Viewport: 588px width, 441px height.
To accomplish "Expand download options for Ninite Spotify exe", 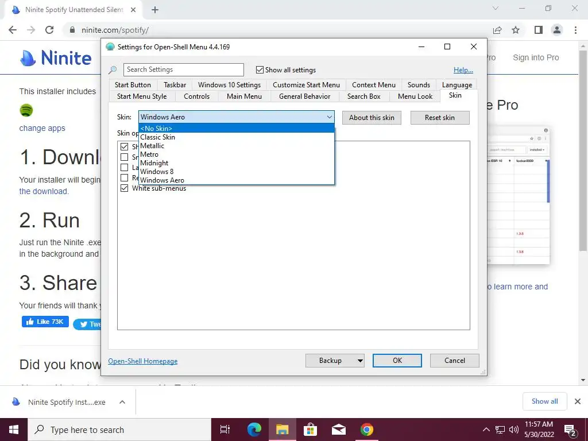I will (x=122, y=402).
